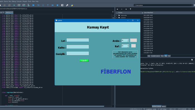This screenshot has width=195, height=110.
Task: Open the Help menu
Action: pos(37,1)
